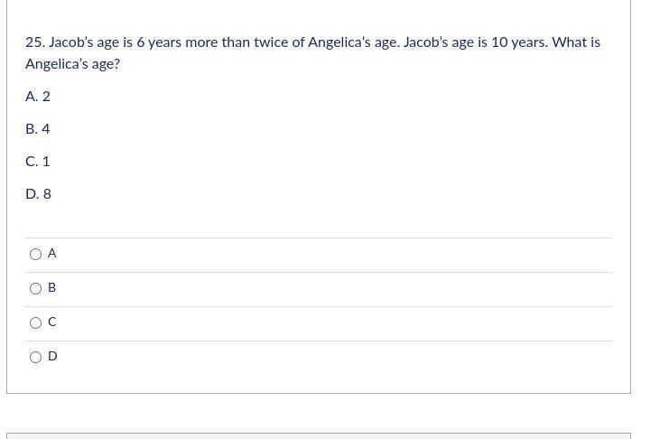Select the radio button for option B

pos(36,289)
